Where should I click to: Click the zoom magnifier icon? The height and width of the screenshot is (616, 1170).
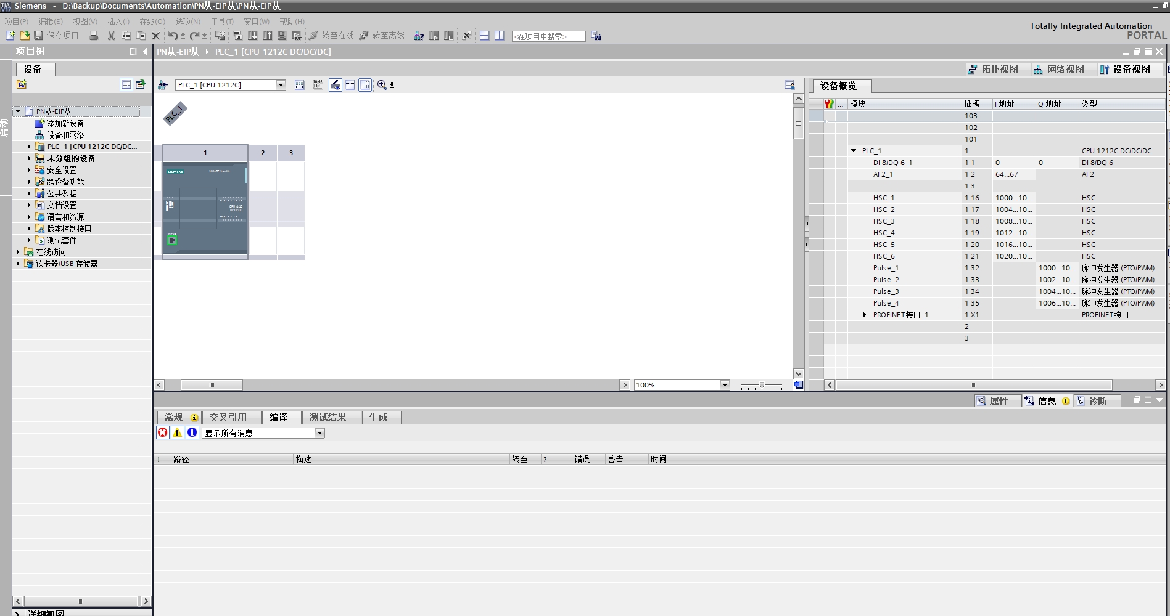382,85
